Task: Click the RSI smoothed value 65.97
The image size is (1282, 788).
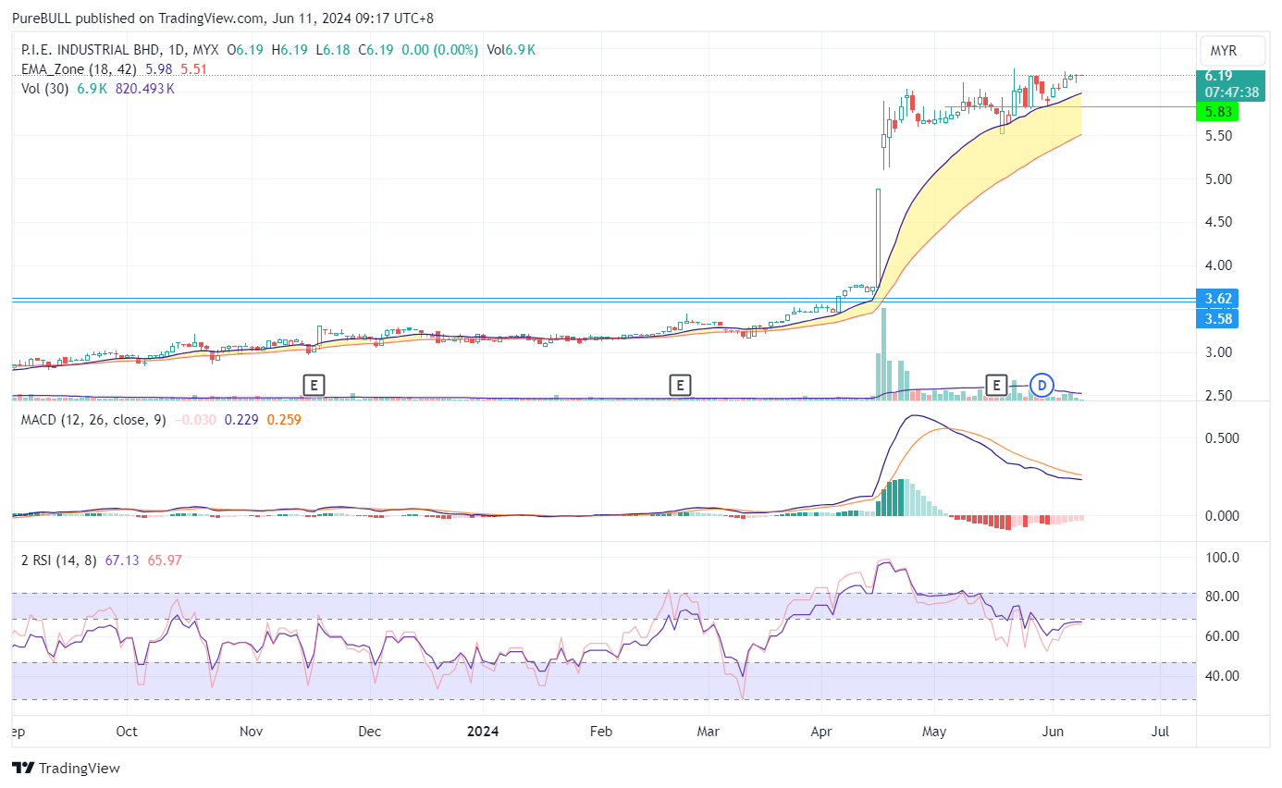Action: [x=164, y=560]
